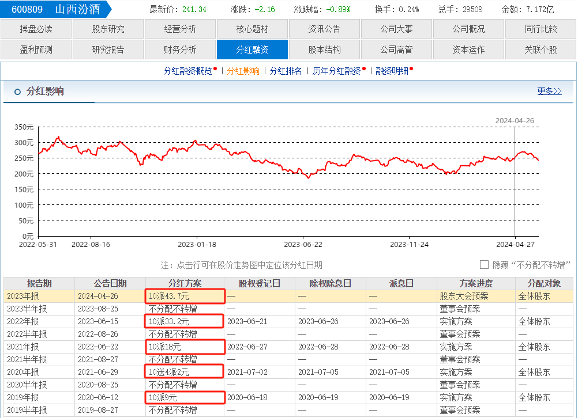Select the 2021年报 row

[288, 347]
